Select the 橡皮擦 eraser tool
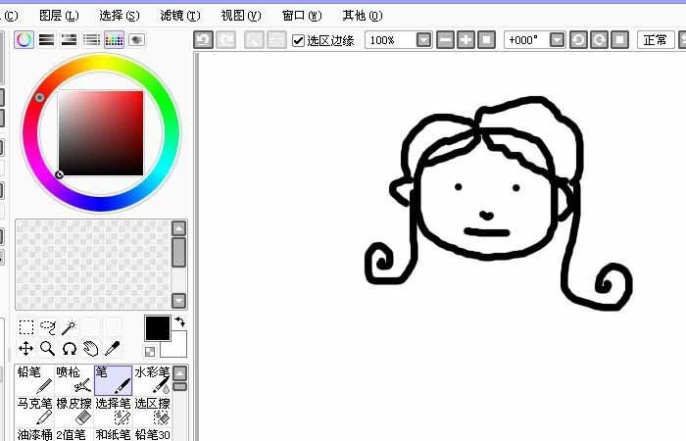686x441 pixels. tap(73, 411)
